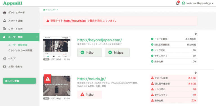216x106 pixels.
Task: Click the あと5日 domain warning value
Action: tap(192, 78)
